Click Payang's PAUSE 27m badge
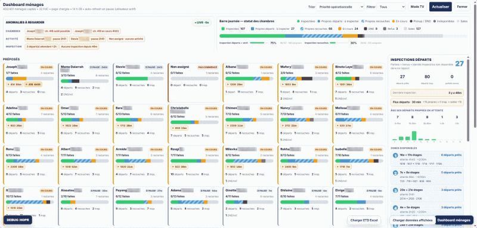477x228 pixels. 154,190
